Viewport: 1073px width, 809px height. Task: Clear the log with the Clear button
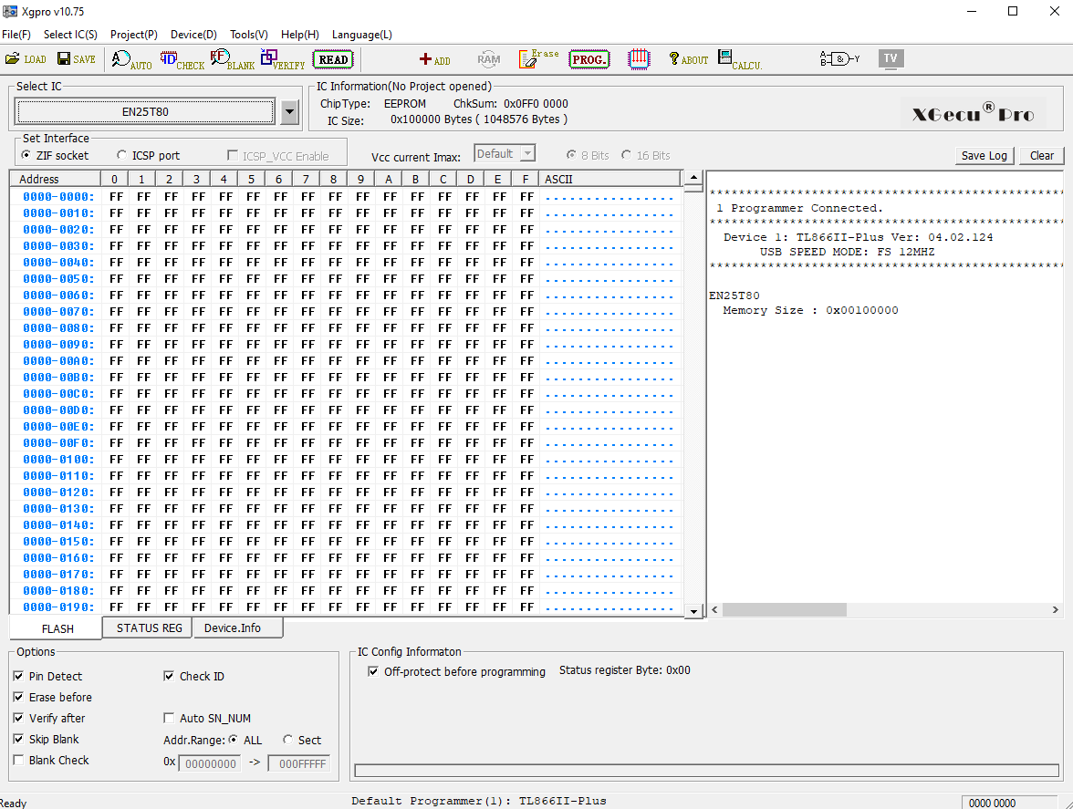[x=1041, y=155]
